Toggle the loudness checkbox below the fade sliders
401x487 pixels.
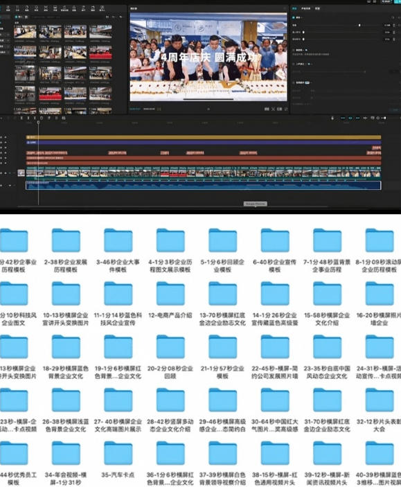(x=294, y=50)
